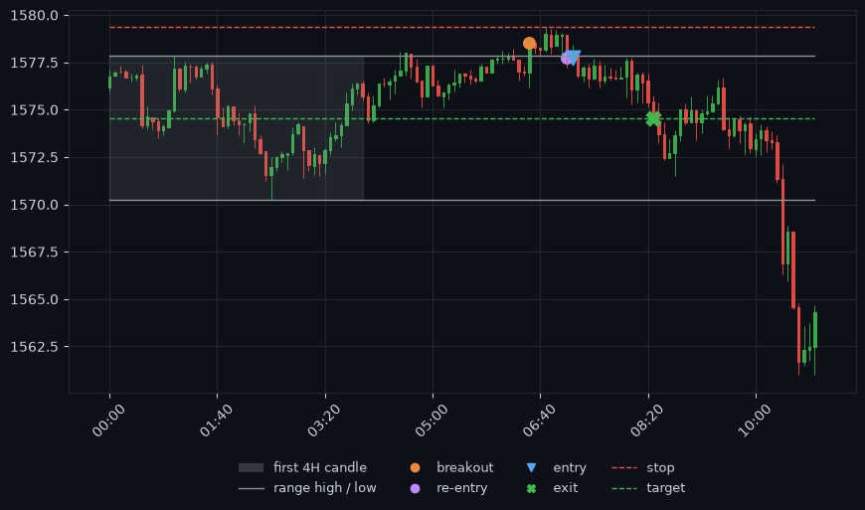This screenshot has width=865, height=510.
Task: Click the 1575.0 price axis label
Action: (34, 110)
